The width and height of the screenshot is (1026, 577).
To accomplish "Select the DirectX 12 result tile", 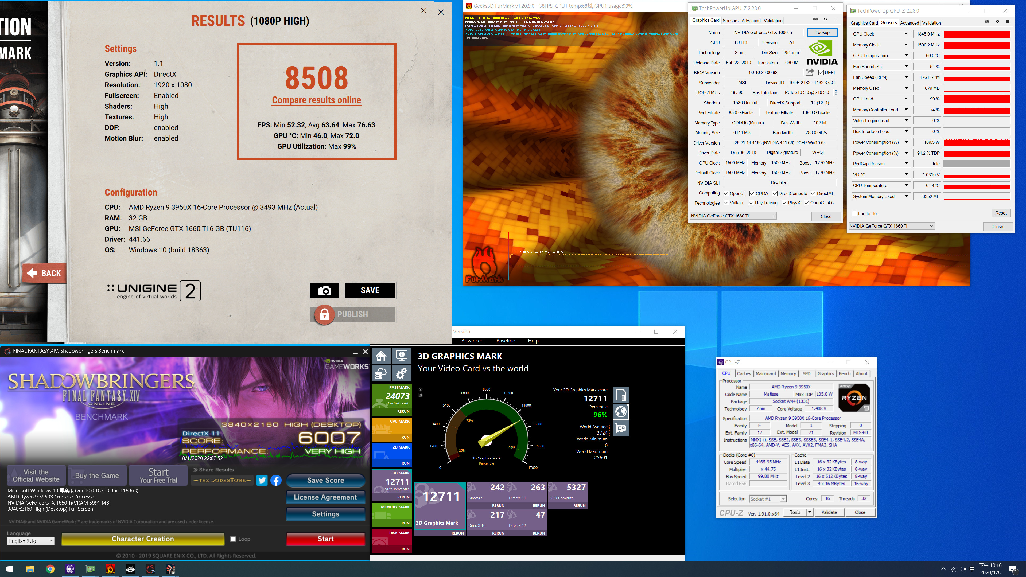I will [x=527, y=523].
